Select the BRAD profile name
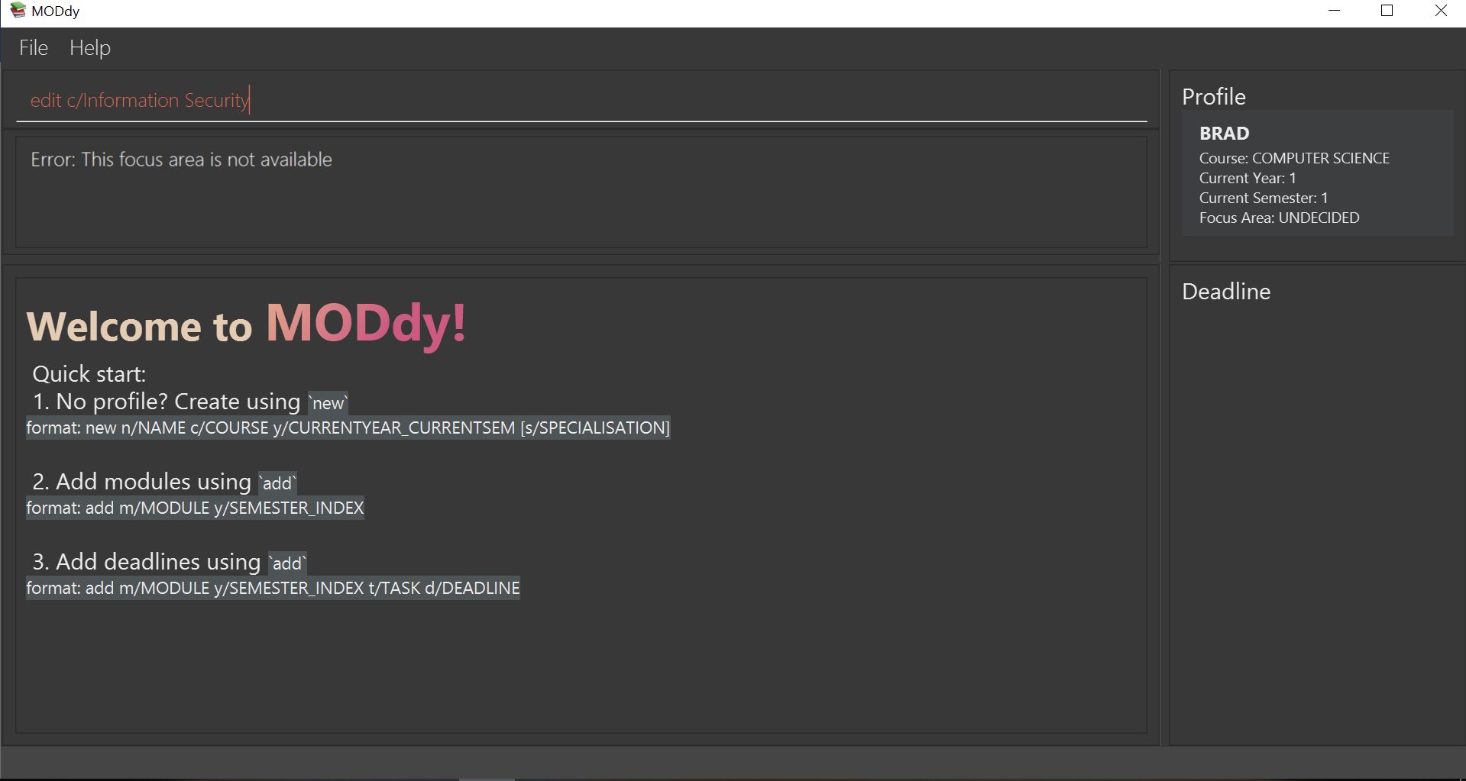Image resolution: width=1466 pixels, height=781 pixels. click(x=1225, y=134)
